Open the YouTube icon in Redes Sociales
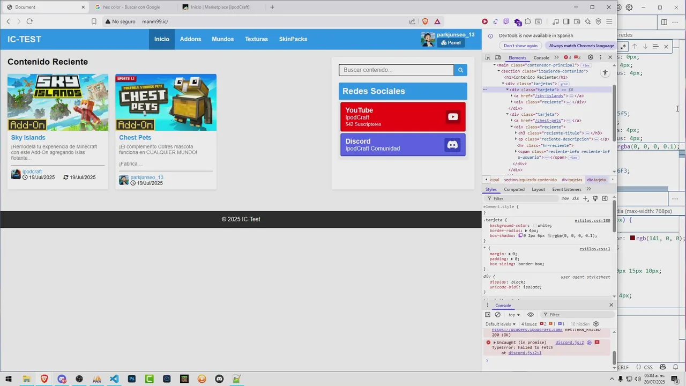686x386 pixels. [x=453, y=117]
